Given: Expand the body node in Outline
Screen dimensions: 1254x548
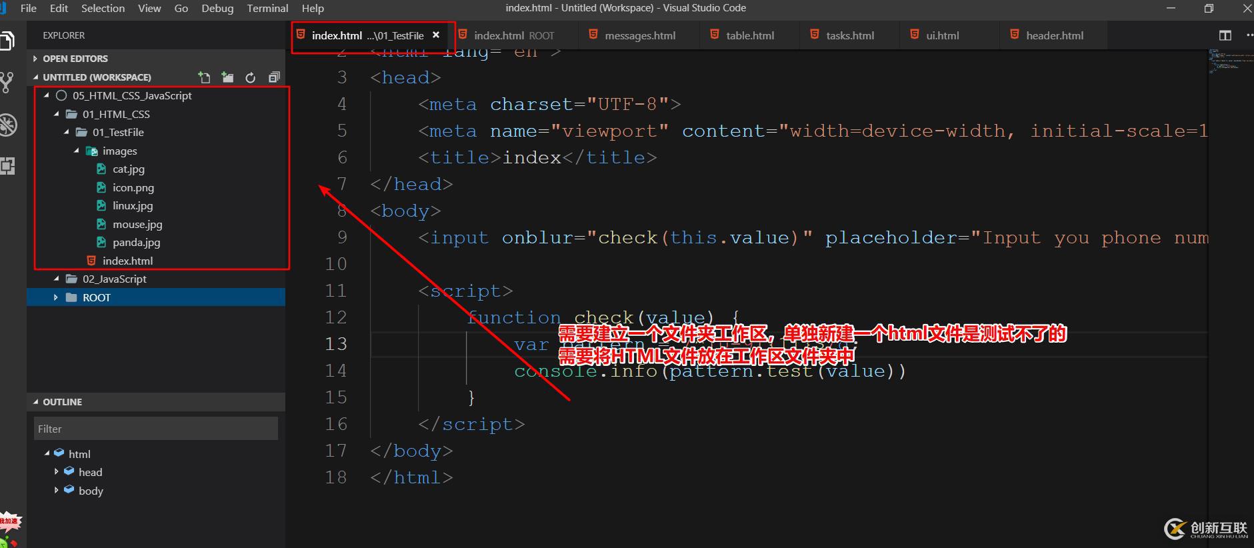Looking at the screenshot, I should pos(56,491).
